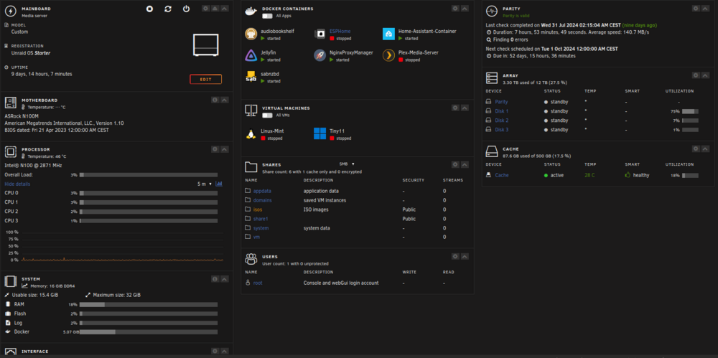Click the Hide details link
Screen dimensions: 718x358
click(x=17, y=184)
